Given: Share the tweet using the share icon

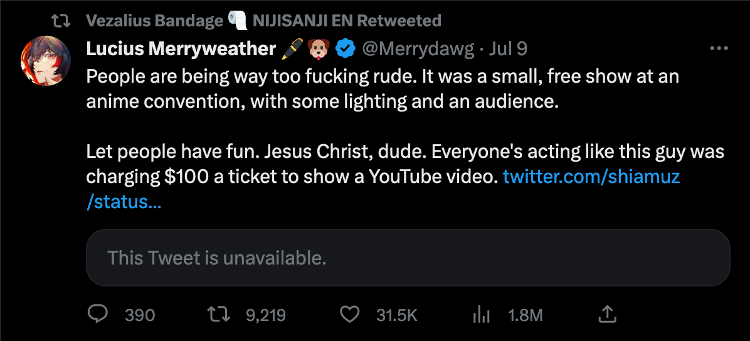Looking at the screenshot, I should click(607, 314).
